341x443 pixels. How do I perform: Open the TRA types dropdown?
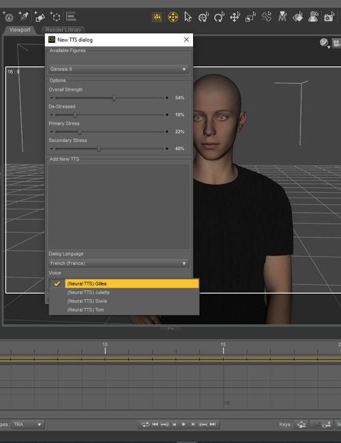pos(28,425)
